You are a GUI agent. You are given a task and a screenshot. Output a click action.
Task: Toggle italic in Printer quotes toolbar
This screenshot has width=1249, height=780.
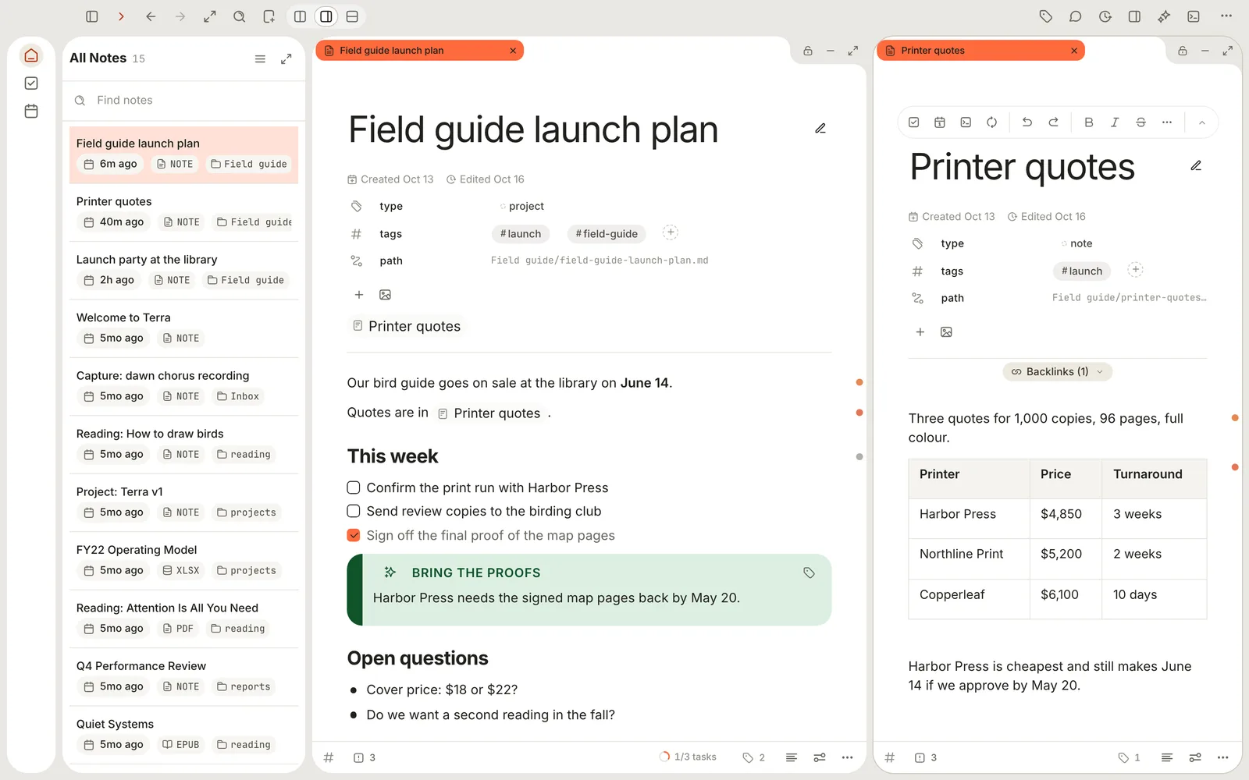pyautogui.click(x=1115, y=122)
